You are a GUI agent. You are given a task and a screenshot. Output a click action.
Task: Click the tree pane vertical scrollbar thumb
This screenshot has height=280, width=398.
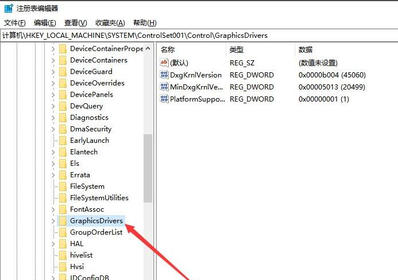(x=148, y=168)
